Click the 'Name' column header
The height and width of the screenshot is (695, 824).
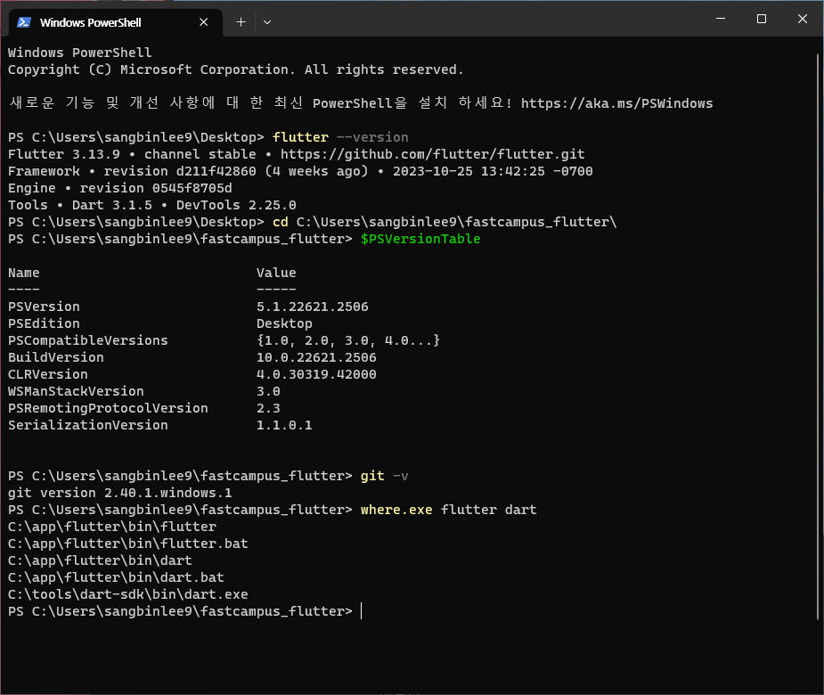(x=24, y=273)
